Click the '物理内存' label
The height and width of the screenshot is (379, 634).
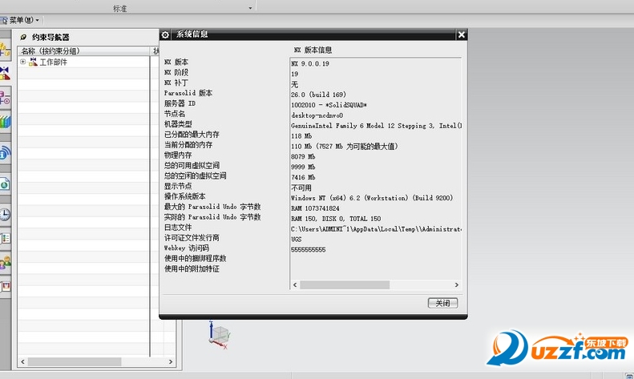[178, 155]
